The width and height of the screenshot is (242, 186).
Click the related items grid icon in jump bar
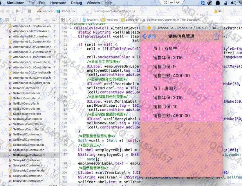point(63,20)
